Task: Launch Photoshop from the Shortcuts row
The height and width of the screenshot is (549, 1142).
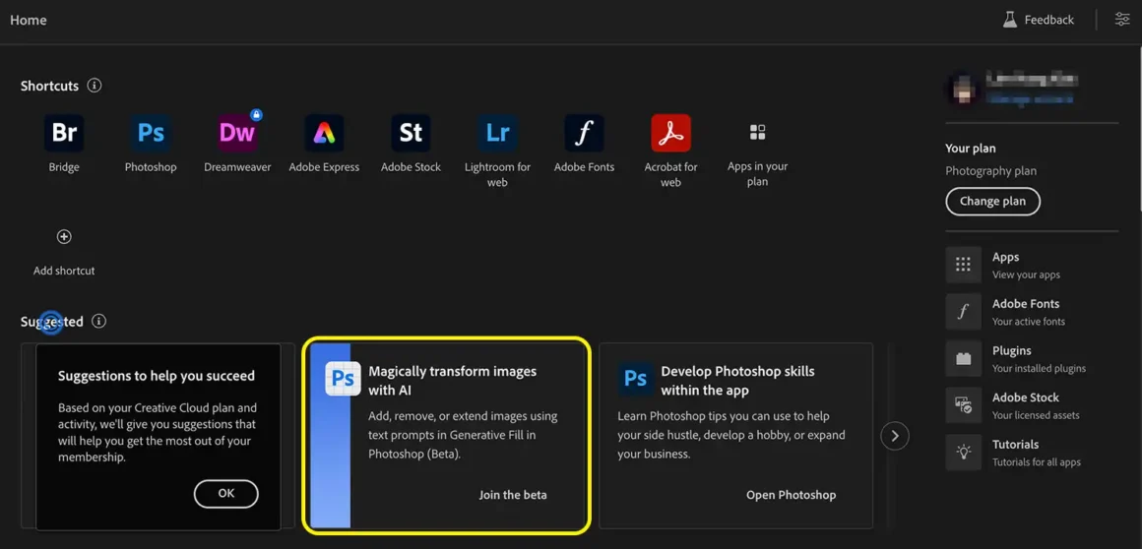Action: [x=151, y=133]
